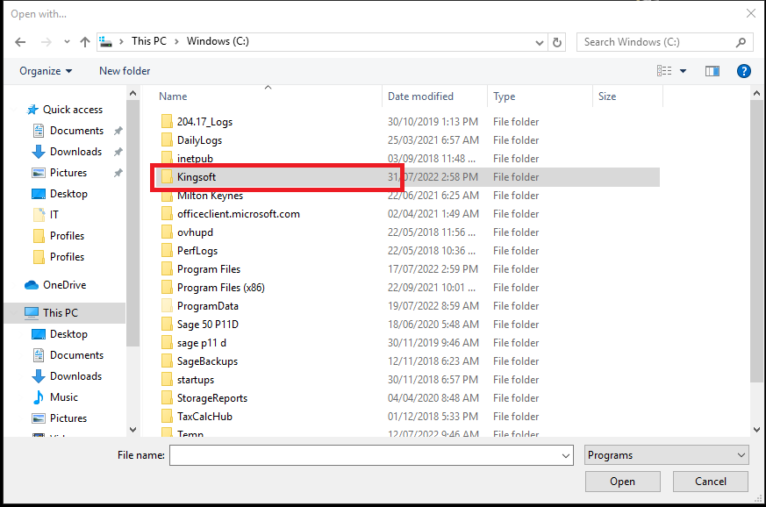Viewport: 766px width, 507px height.
Task: Select the SageBackups folder icon
Action: pos(167,361)
